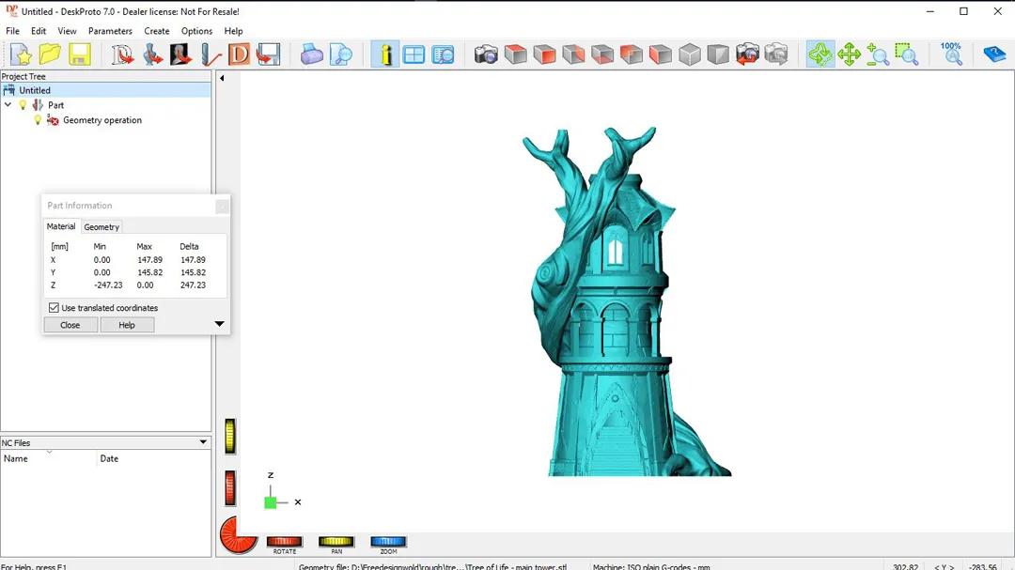The image size is (1015, 570).
Task: Open the Parameters menu
Action: click(x=110, y=31)
